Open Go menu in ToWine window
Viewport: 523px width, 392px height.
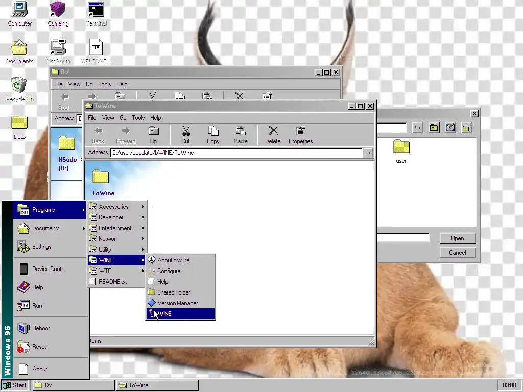(x=123, y=118)
